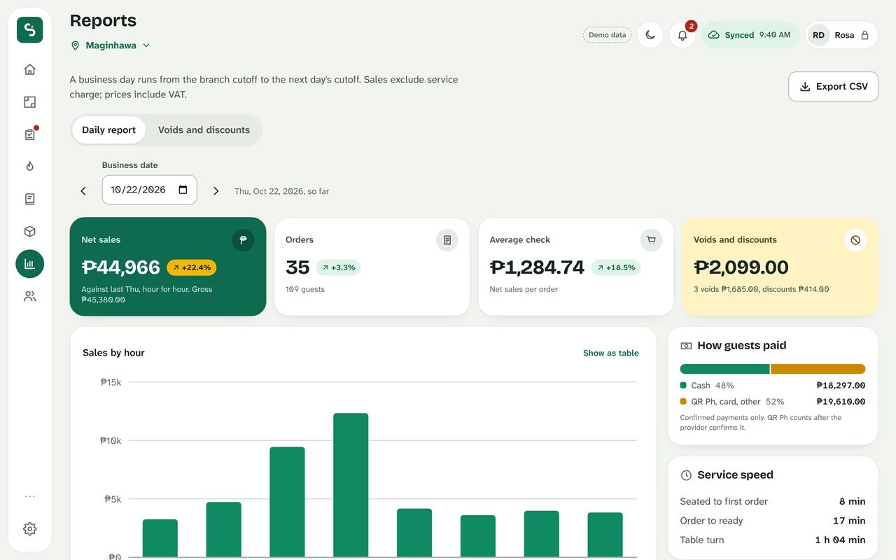Click the Seated to first order row
896x560 pixels.
point(773,501)
